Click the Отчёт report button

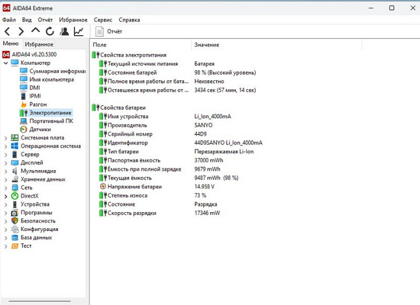108,31
